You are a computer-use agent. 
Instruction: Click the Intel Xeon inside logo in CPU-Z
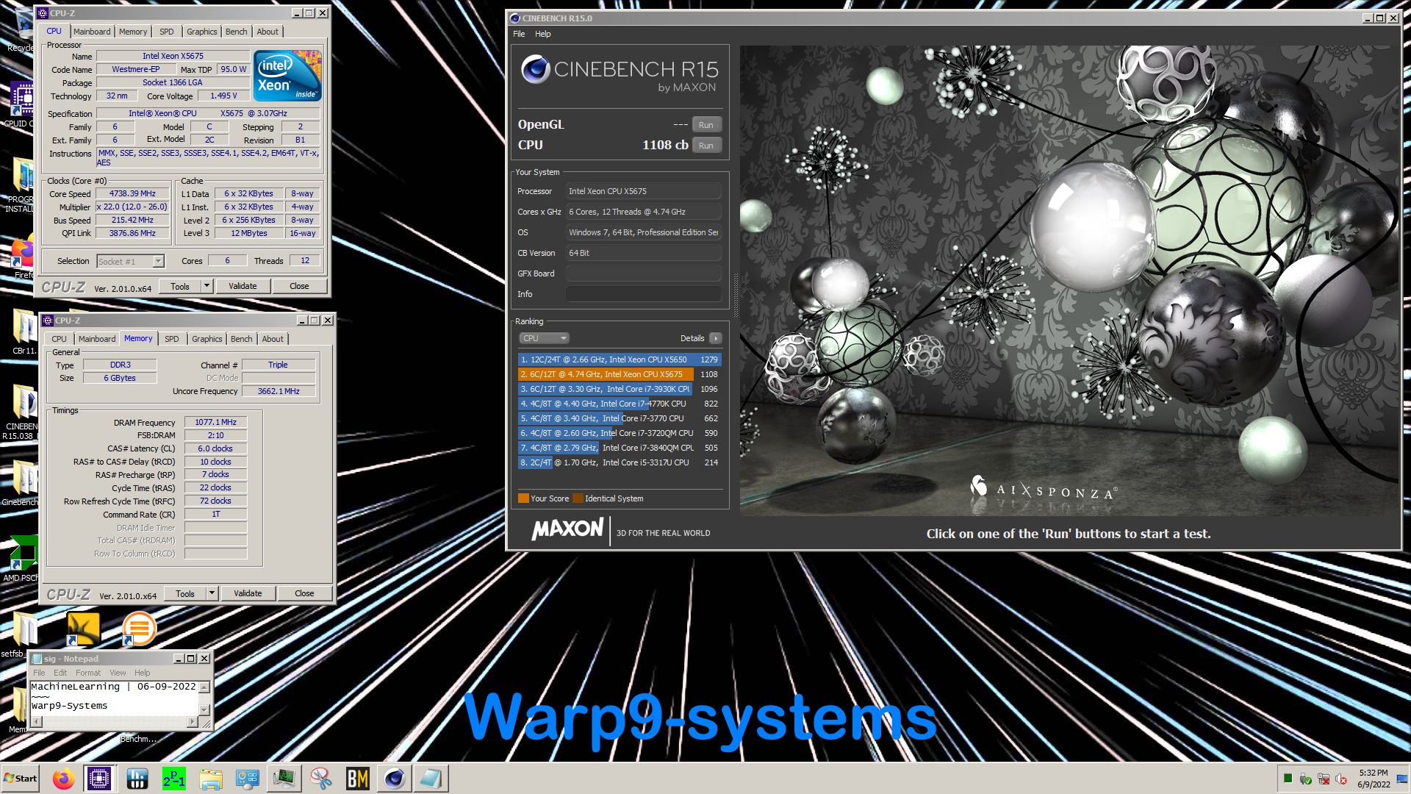pos(287,76)
